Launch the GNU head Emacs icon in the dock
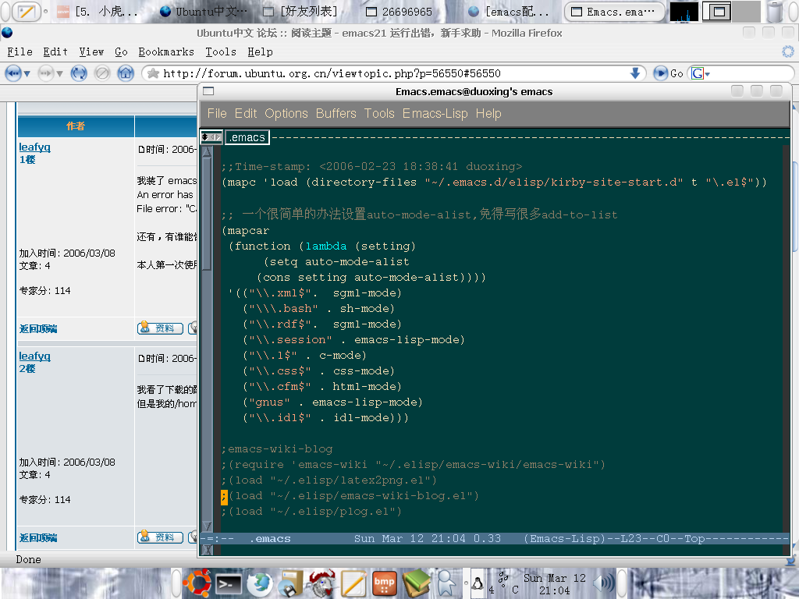Screen dimensions: 799x599 point(322,583)
